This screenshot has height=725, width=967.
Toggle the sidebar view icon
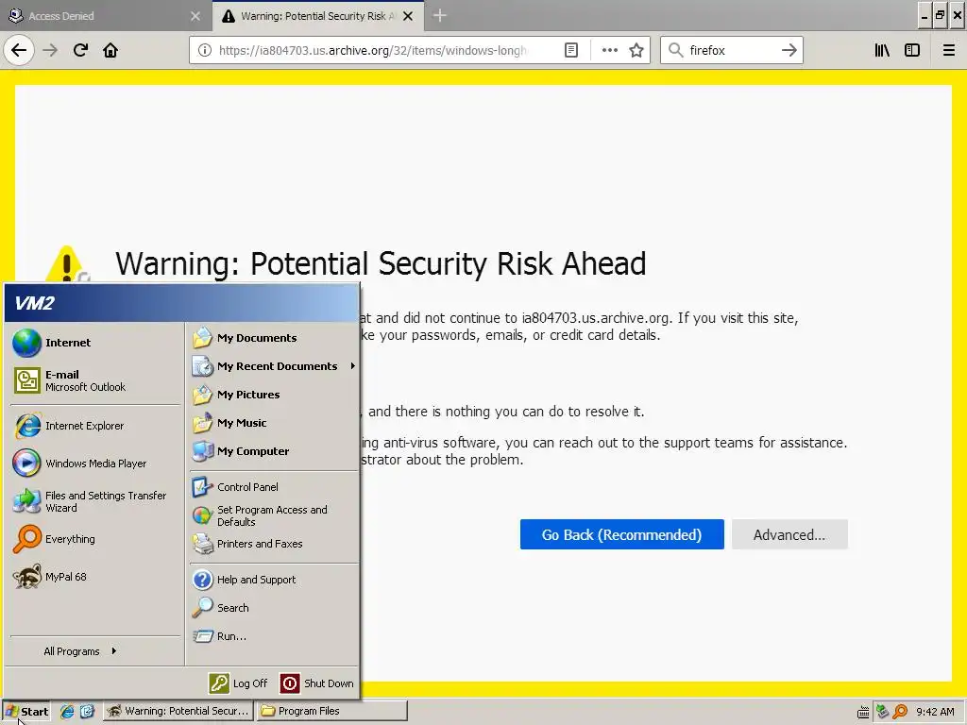(x=912, y=50)
